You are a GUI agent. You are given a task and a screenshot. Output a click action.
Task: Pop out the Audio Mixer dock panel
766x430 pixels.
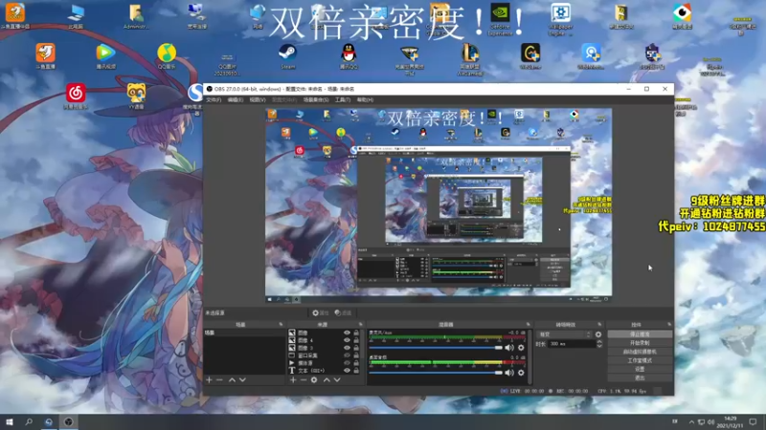coord(529,324)
